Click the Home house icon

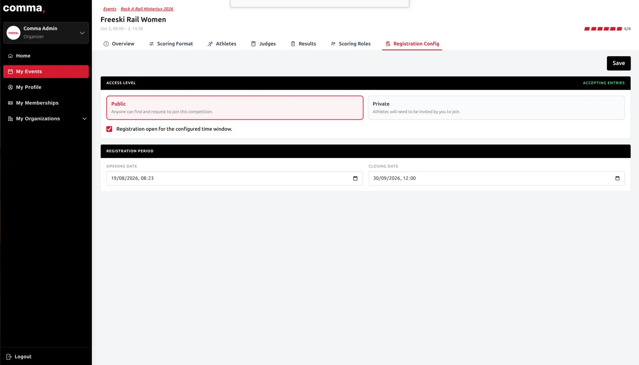10,56
